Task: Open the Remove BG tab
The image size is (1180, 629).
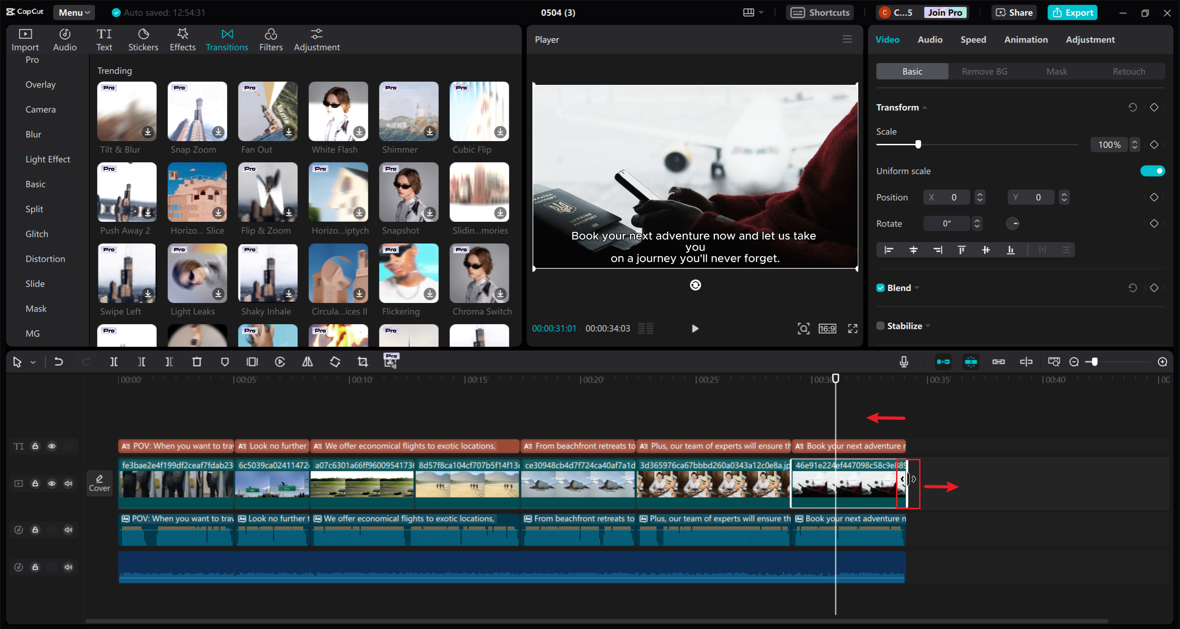Action: point(984,71)
